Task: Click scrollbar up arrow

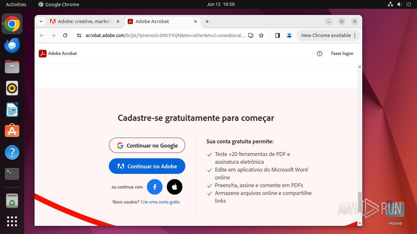Action: click(x=360, y=67)
